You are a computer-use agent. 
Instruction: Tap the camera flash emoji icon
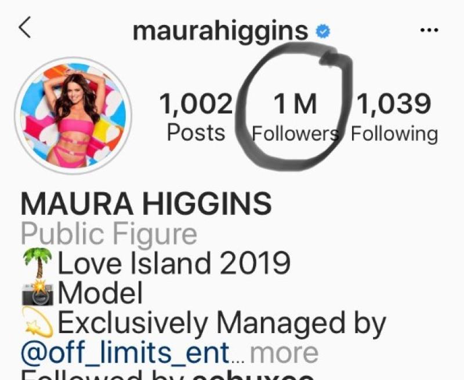click(x=38, y=292)
